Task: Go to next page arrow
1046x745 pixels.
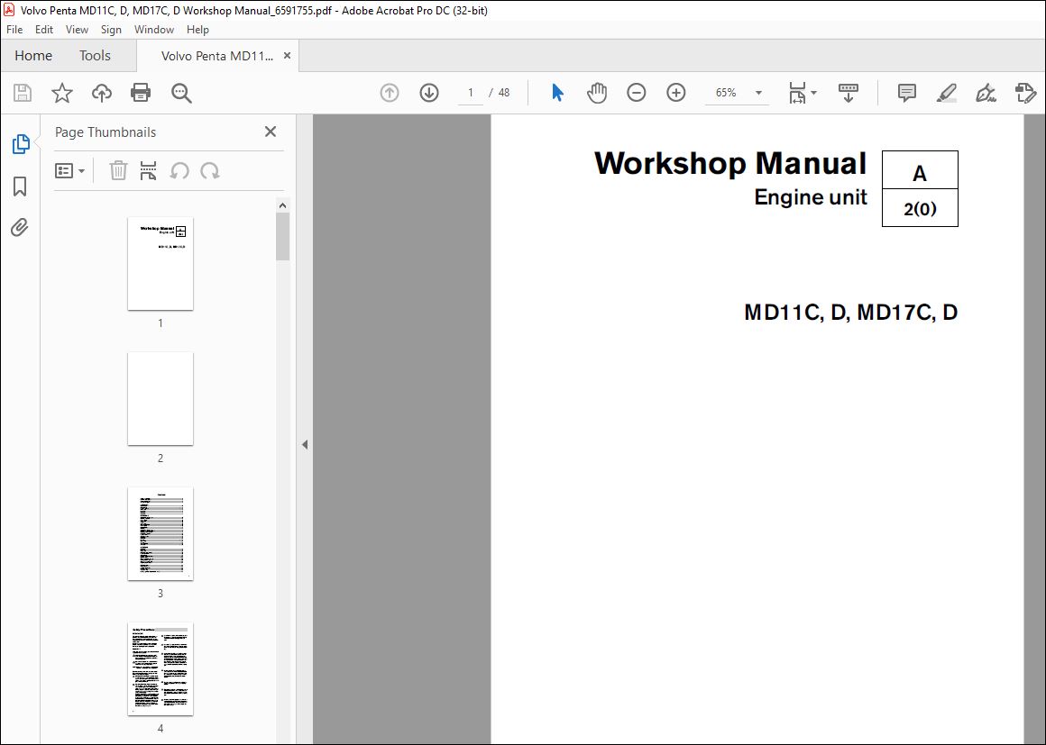Action: click(x=429, y=93)
